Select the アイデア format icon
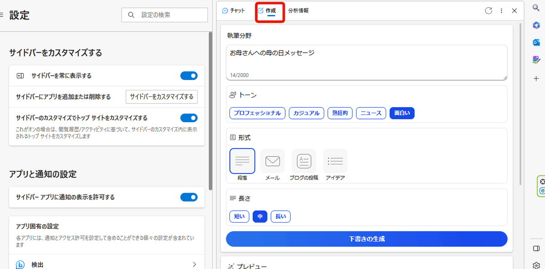545x269 pixels. [x=335, y=161]
